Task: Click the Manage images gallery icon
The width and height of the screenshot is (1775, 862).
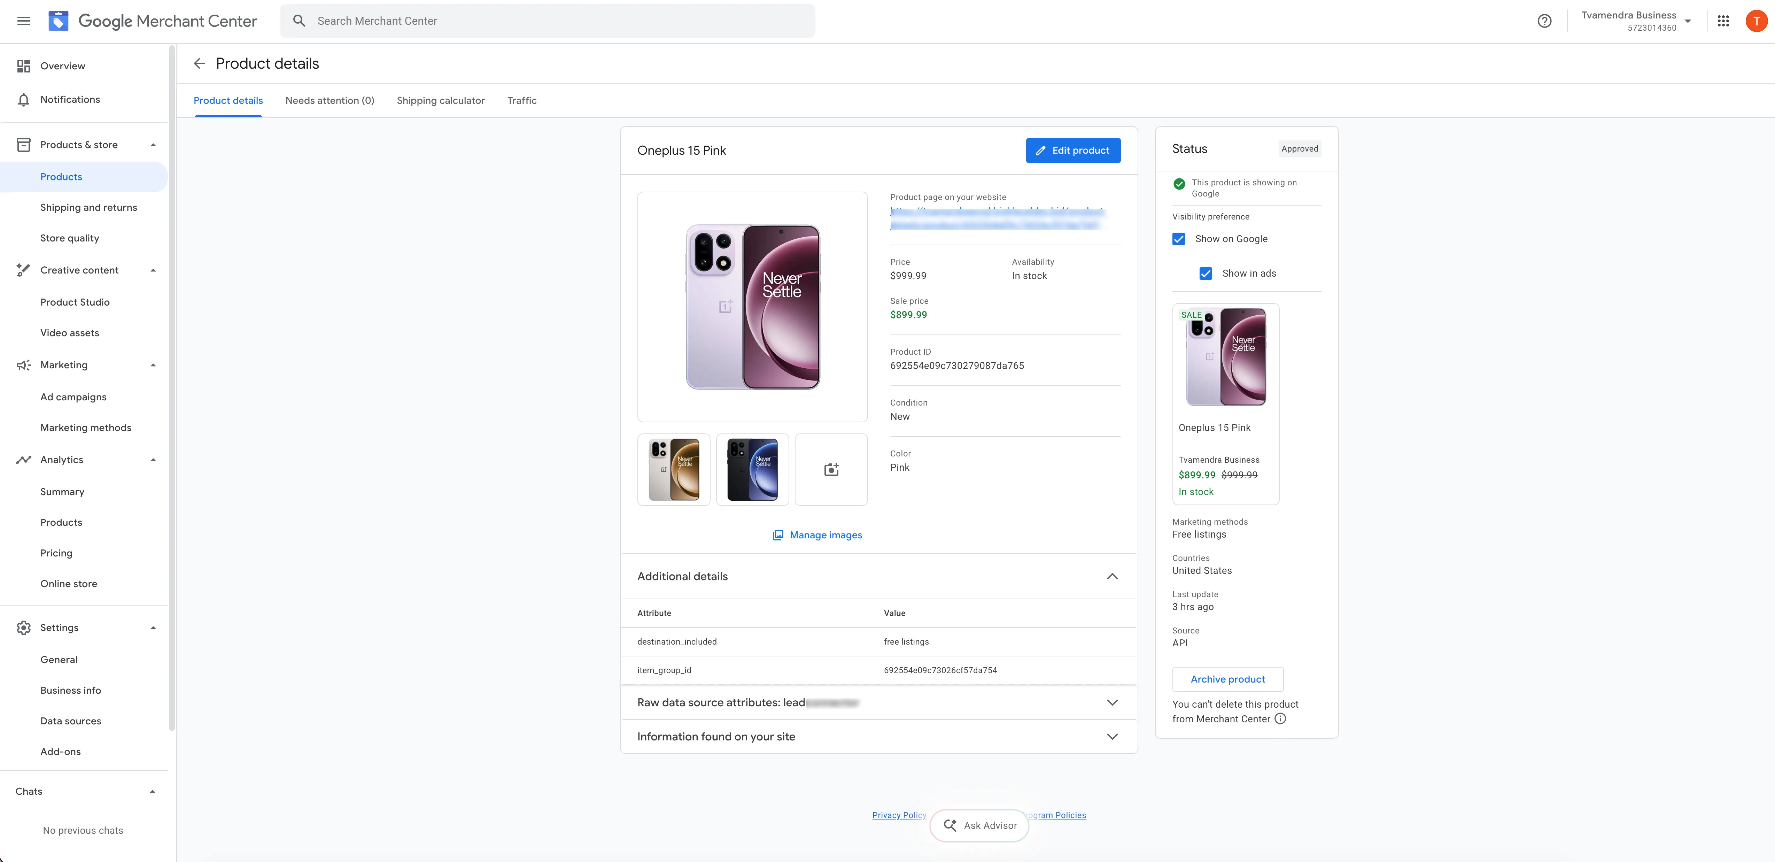Action: 778,535
